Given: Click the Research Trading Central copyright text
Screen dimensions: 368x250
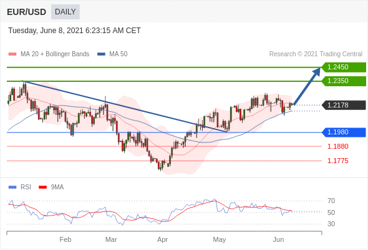Looking at the screenshot, I should coord(316,54).
